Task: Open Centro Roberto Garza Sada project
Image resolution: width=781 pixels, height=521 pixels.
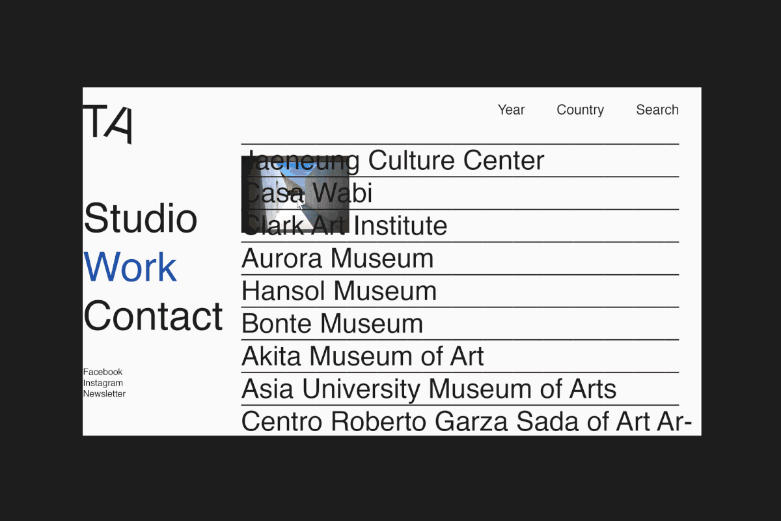Action: 465,421
